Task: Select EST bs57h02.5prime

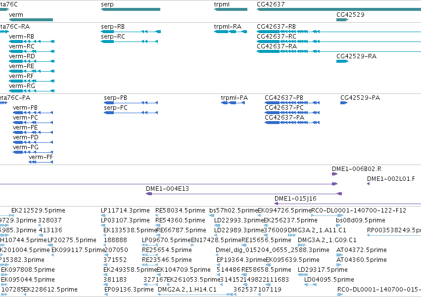Action: coord(234,211)
